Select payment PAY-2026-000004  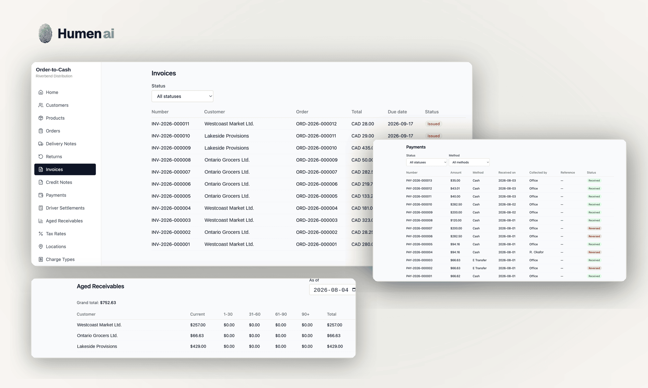(x=419, y=252)
